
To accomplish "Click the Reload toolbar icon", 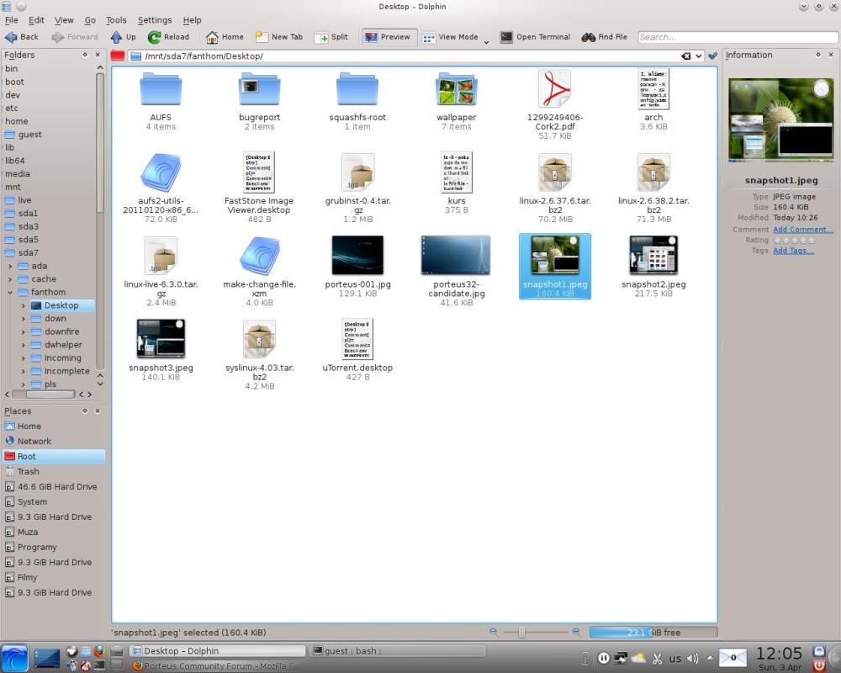I will (x=155, y=37).
